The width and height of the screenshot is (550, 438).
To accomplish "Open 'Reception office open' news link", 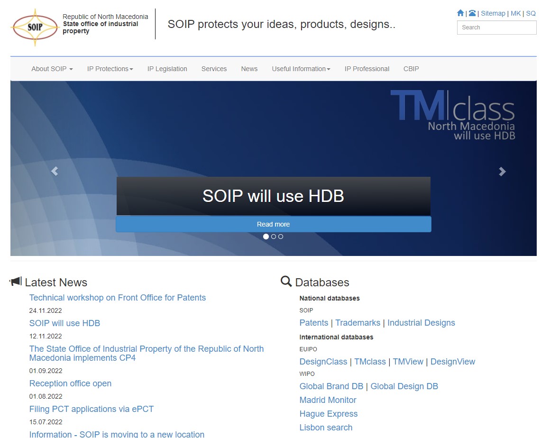I will coord(70,383).
